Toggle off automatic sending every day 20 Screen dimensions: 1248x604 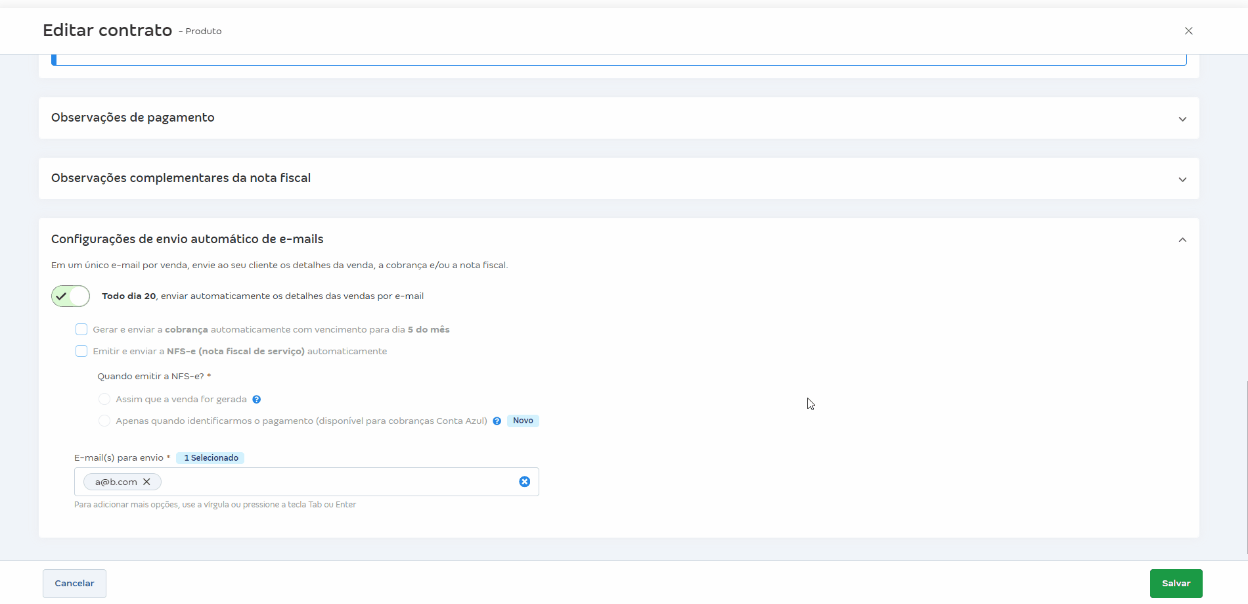coord(71,296)
